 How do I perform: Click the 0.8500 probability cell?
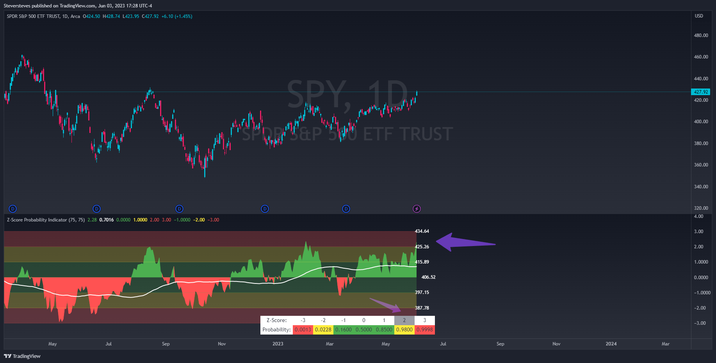click(x=384, y=329)
